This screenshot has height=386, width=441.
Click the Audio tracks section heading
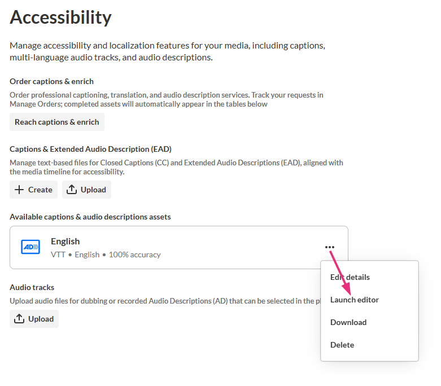tap(32, 287)
